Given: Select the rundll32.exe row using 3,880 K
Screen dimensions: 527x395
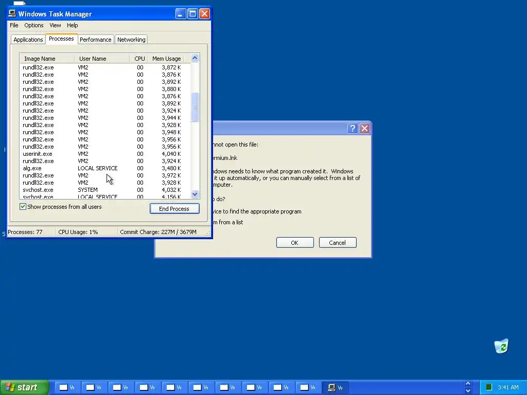Looking at the screenshot, I should pyautogui.click(x=105, y=89).
